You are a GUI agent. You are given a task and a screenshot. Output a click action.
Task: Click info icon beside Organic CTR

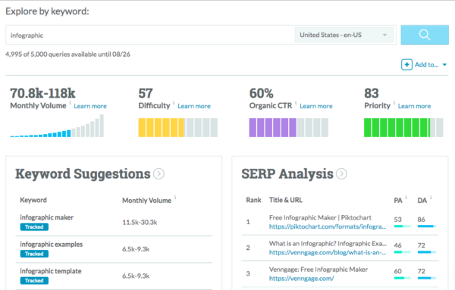coord(296,102)
